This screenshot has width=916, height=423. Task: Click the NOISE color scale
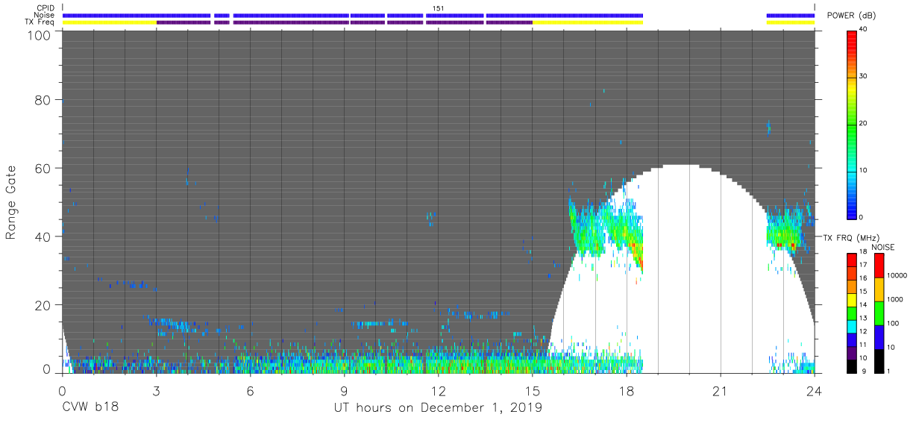pyautogui.click(x=879, y=313)
